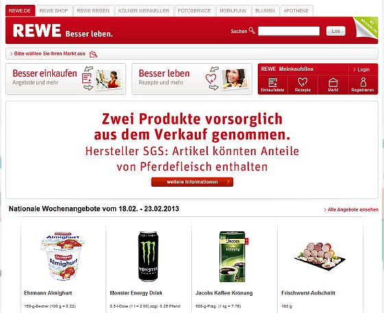Open the Monster Energy Drink product image
384x313 pixels.
(148, 256)
